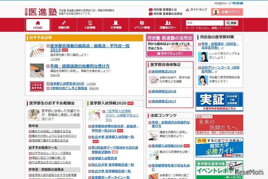Open 高校グリーンコース (高校生対象) link

coord(220,70)
